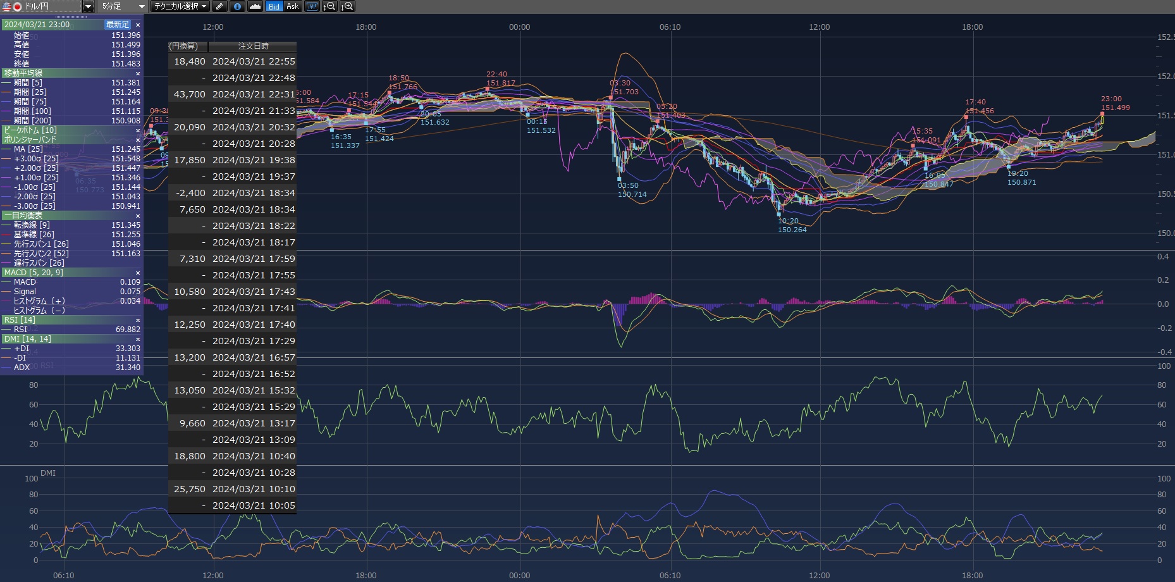The image size is (1175, 582).
Task: Close the 移動平均線 indicator section
Action: 138,73
